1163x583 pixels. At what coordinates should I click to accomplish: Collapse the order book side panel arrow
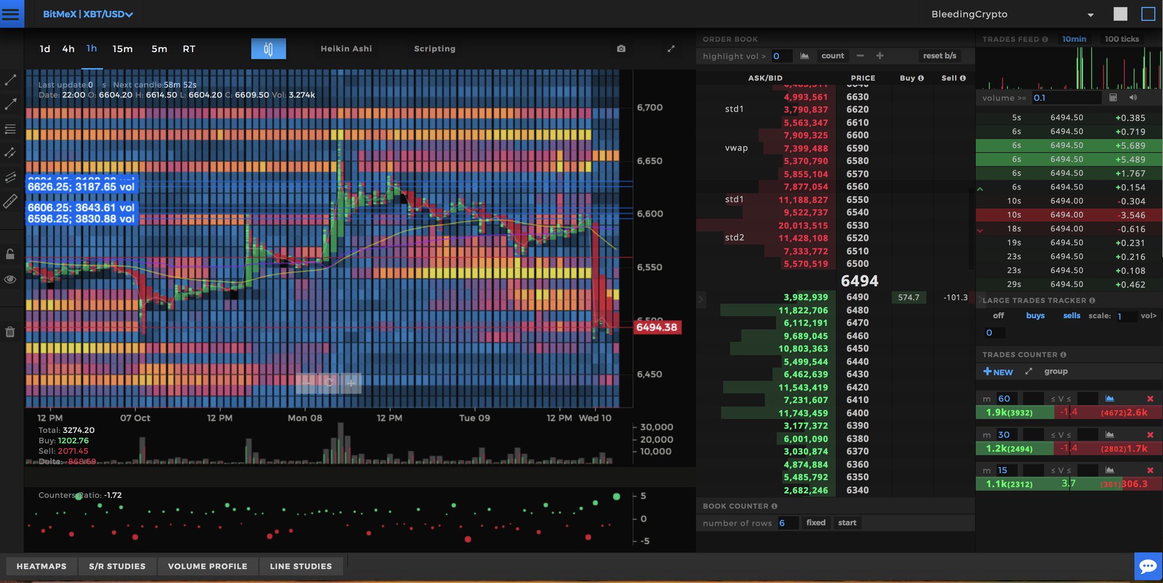[702, 299]
